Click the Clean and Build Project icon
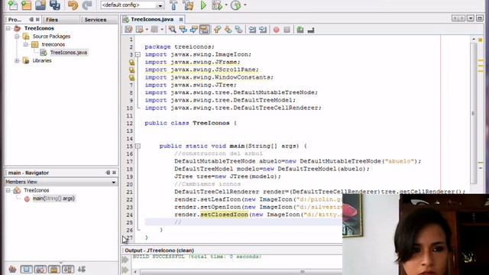Image resolution: width=489 pixels, height=275 pixels. 188,5
